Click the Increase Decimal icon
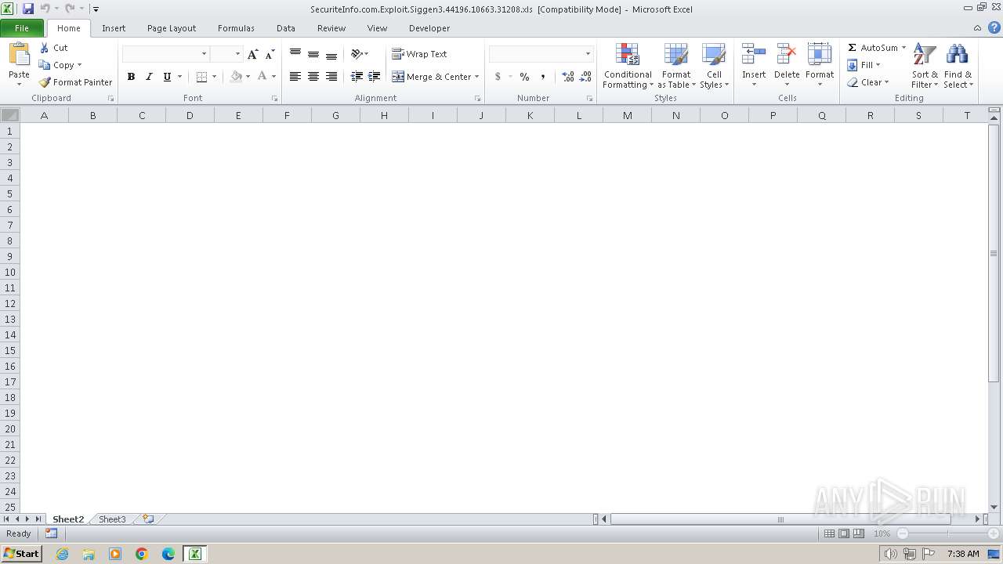Image resolution: width=1003 pixels, height=564 pixels. click(x=568, y=77)
